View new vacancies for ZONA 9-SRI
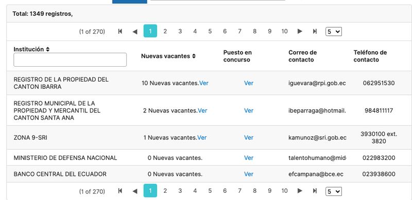The height and width of the screenshot is (200, 412). (x=202, y=137)
